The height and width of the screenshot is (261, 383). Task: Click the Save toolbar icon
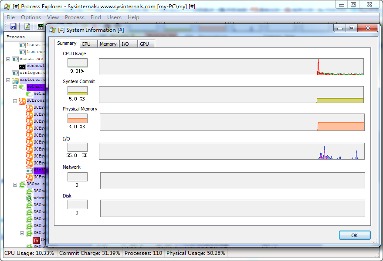point(13,27)
